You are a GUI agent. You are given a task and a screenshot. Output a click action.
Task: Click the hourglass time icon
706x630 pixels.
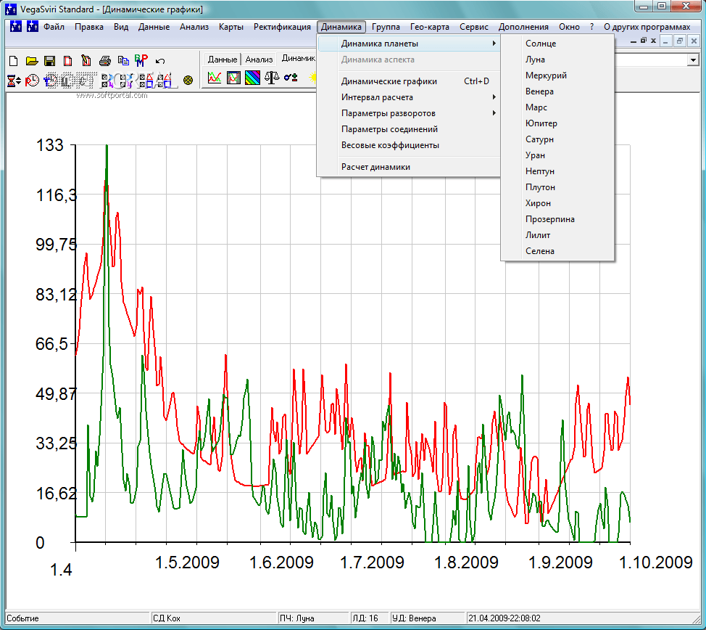click(14, 80)
